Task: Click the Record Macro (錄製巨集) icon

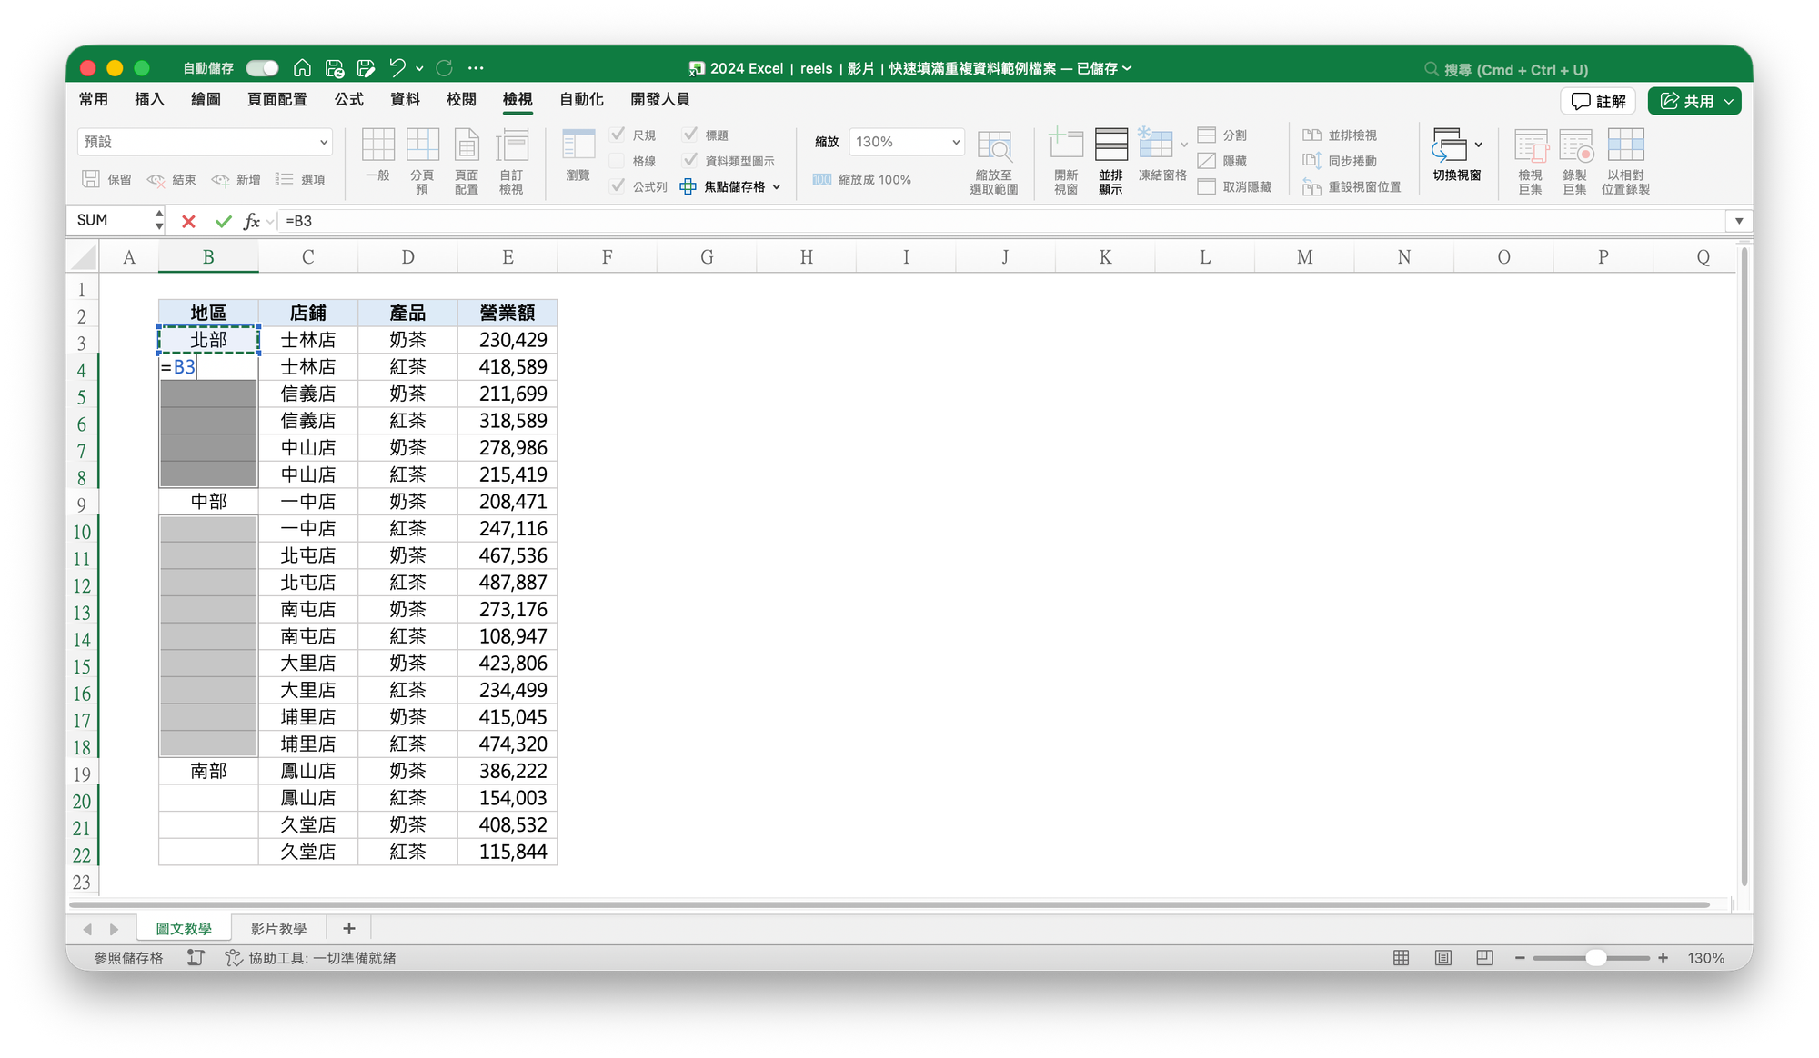Action: pos(1575,145)
